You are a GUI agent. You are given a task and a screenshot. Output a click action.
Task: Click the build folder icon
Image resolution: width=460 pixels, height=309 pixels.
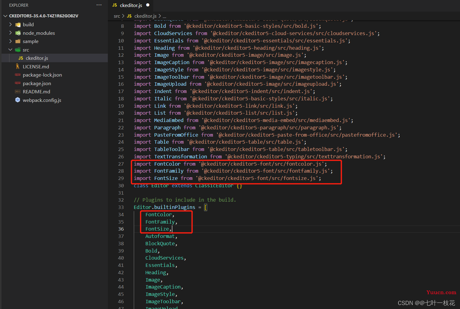[18, 24]
